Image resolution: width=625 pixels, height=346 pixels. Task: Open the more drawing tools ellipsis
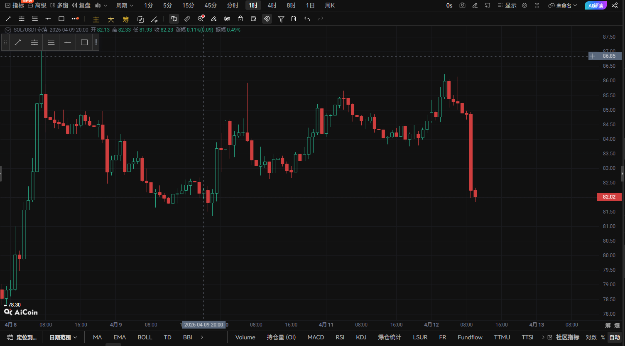(75, 19)
